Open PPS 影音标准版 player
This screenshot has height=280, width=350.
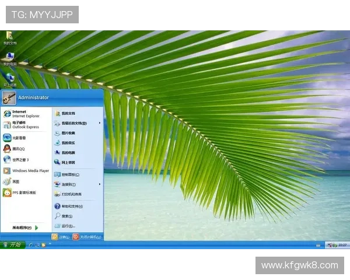tap(23, 192)
